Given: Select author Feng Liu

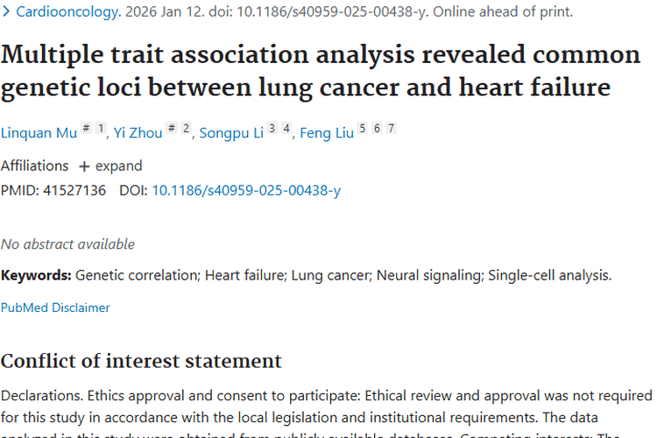Looking at the screenshot, I should tap(327, 133).
